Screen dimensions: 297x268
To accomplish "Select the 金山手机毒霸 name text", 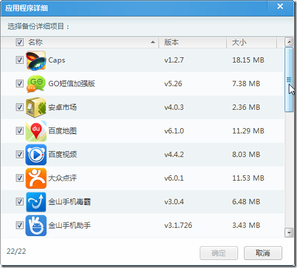I will (x=70, y=202).
